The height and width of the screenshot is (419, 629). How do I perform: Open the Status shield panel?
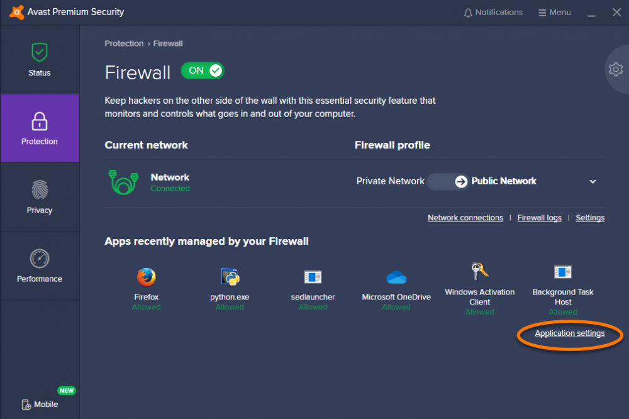point(40,59)
